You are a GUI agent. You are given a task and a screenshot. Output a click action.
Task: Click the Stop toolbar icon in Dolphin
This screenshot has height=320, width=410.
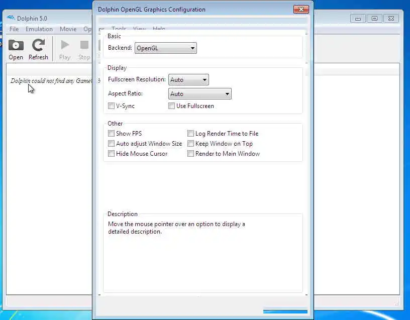(x=84, y=49)
